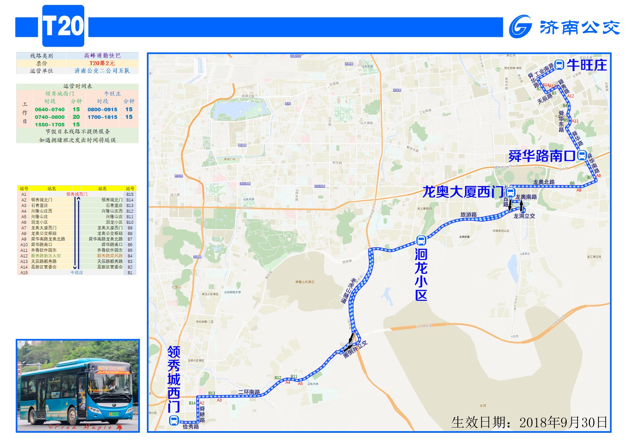Viewport: 630px width, 443px height.
Task: Select the 高峰通勤快巴 route category value
Action: click(x=102, y=56)
